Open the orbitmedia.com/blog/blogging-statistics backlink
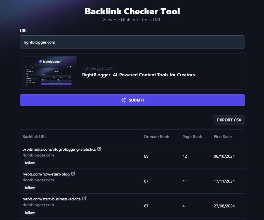This screenshot has height=220, width=264. coord(59,149)
